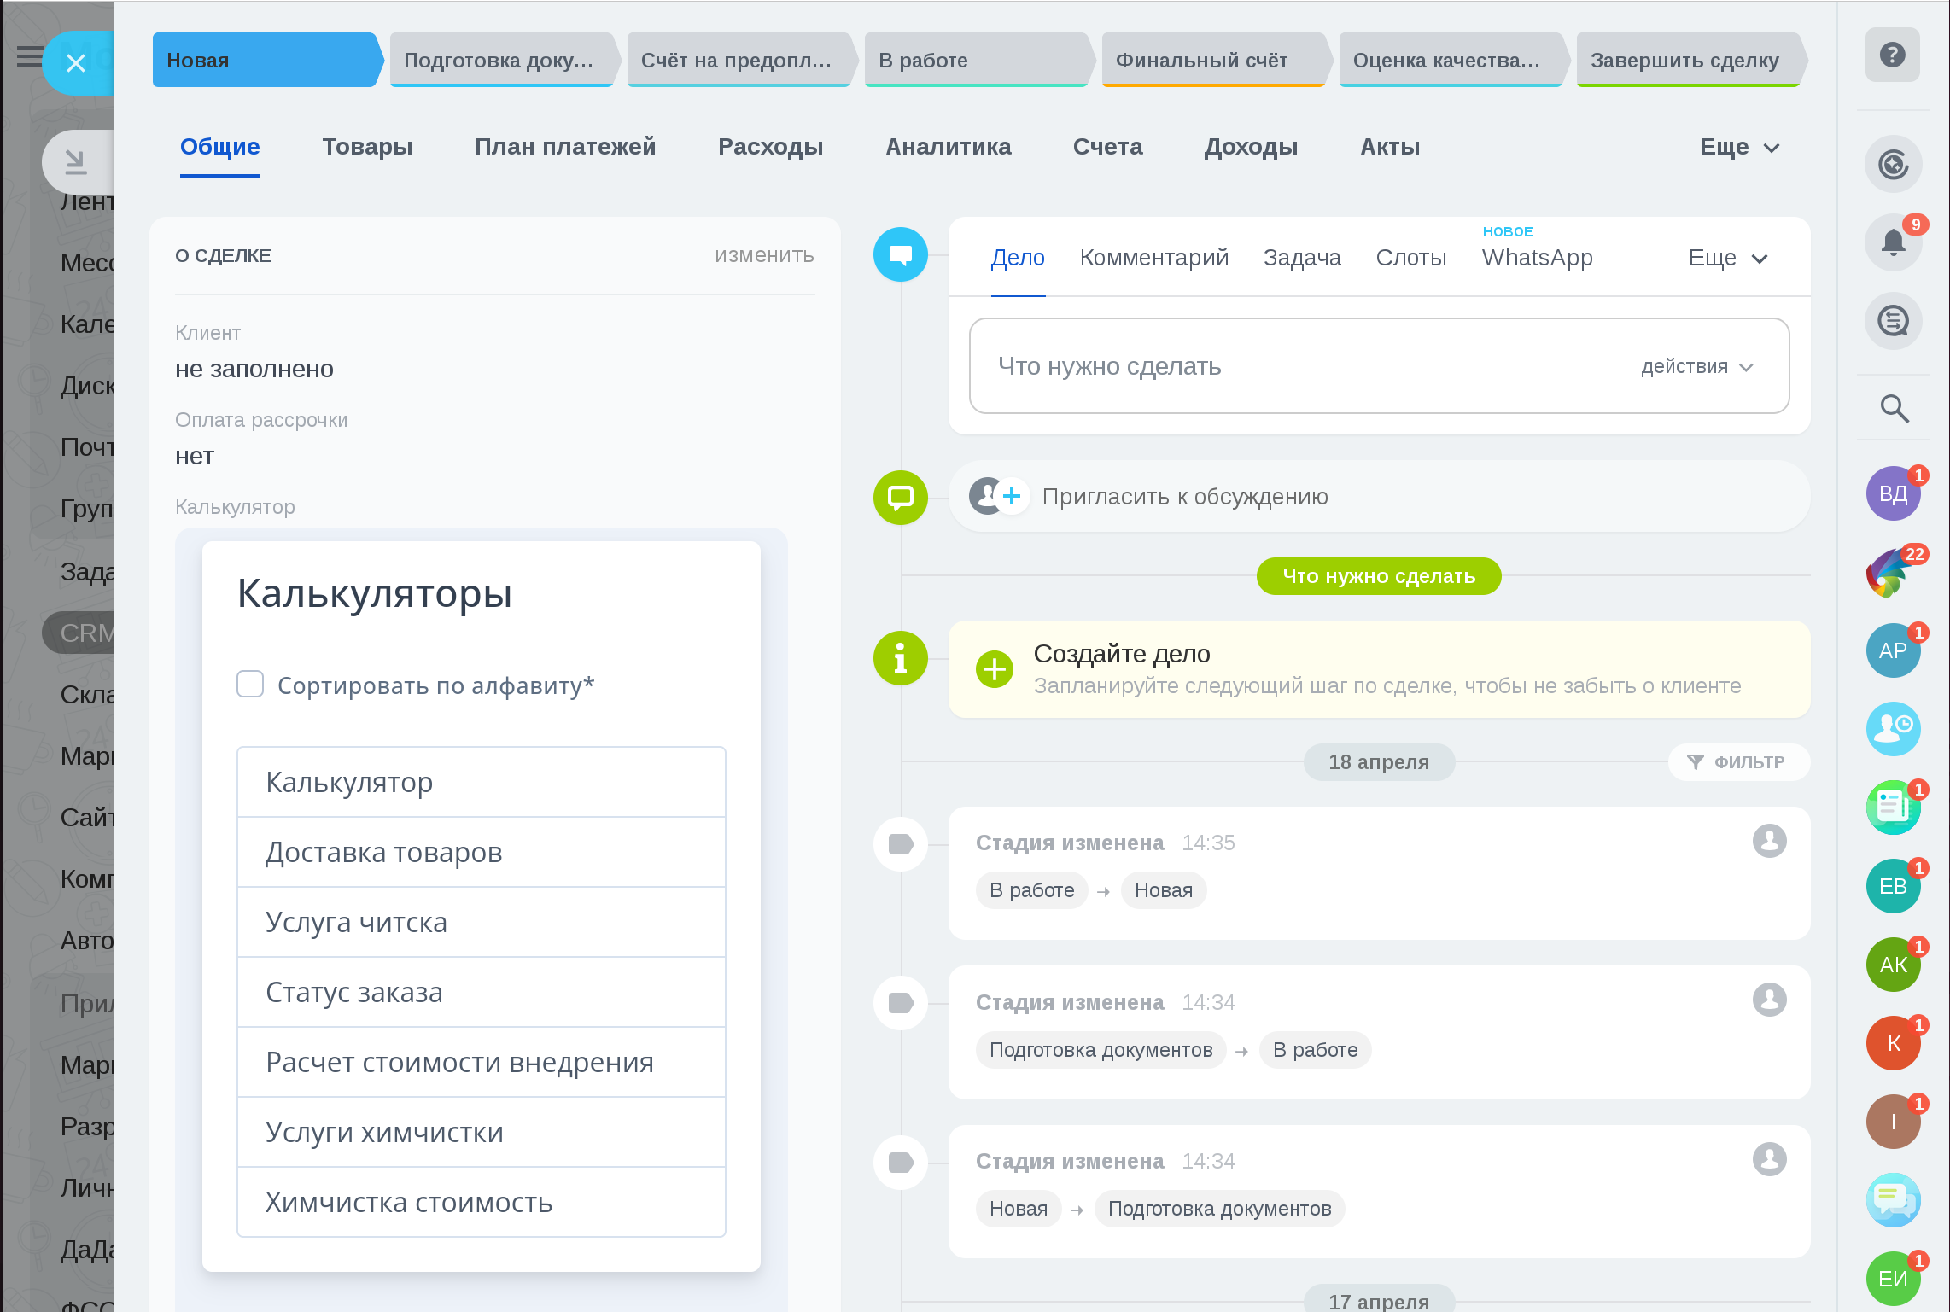The image size is (1950, 1312).
Task: Click the ФИЛЬТР button
Action: pos(1738,762)
